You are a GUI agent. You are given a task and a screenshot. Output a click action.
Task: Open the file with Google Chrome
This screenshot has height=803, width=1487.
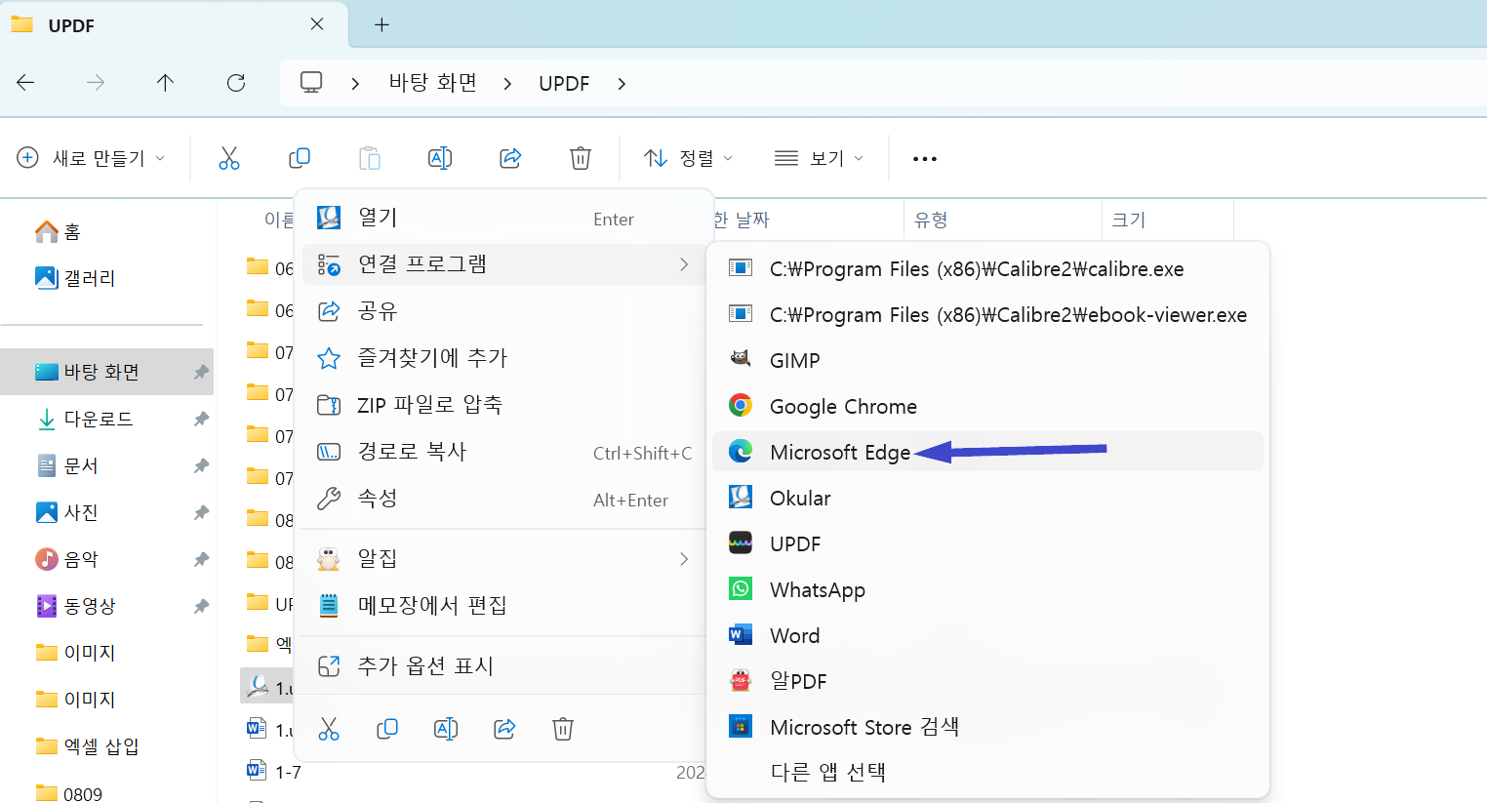(x=987, y=406)
